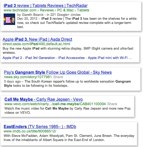Open Psy's Gangnam Style Sky News result
Image resolution: width=143 pixels, height=147 pixels.
pyautogui.click(x=58, y=72)
